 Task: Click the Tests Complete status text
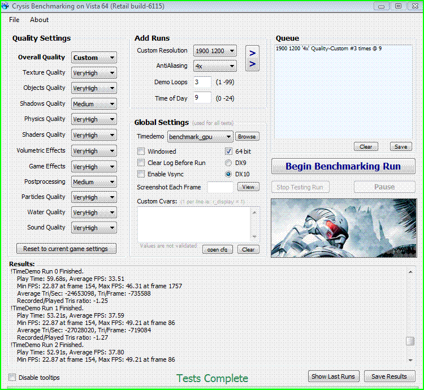click(212, 378)
